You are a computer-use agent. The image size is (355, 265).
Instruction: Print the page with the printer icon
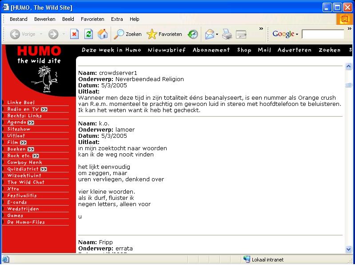(x=227, y=34)
